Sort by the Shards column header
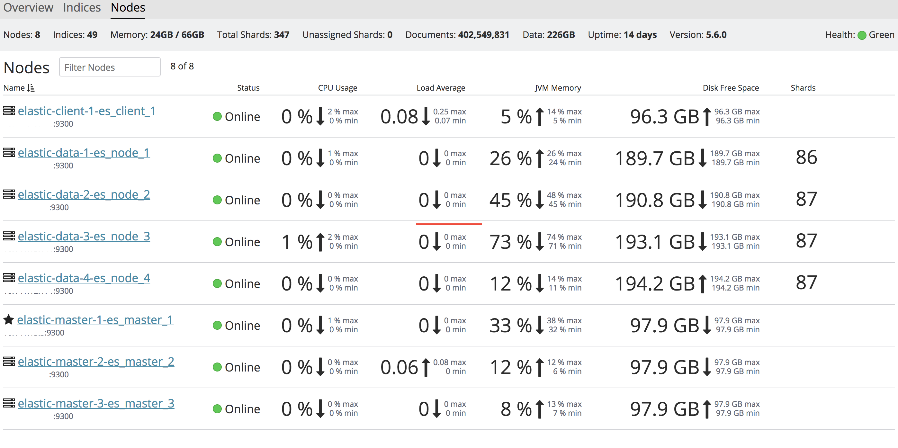This screenshot has height=448, width=898. 803,88
